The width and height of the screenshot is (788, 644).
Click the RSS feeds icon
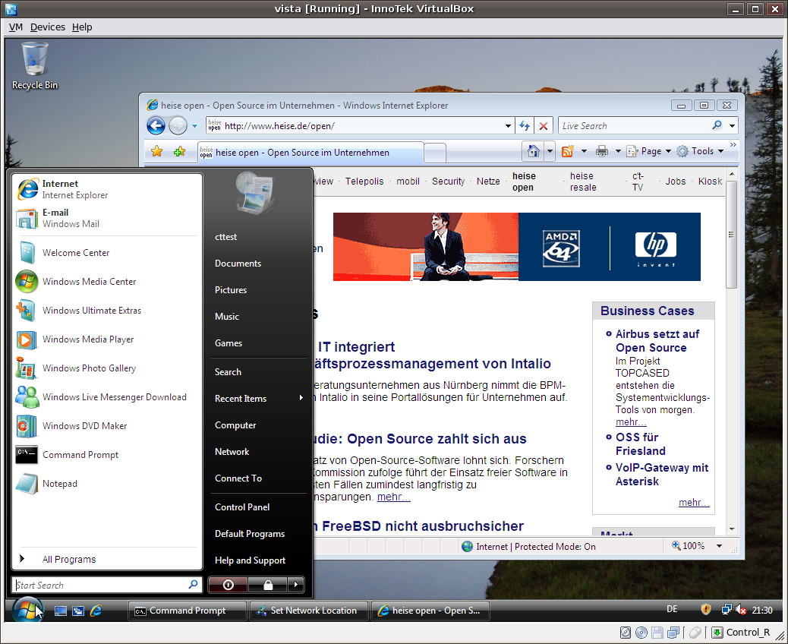(568, 151)
